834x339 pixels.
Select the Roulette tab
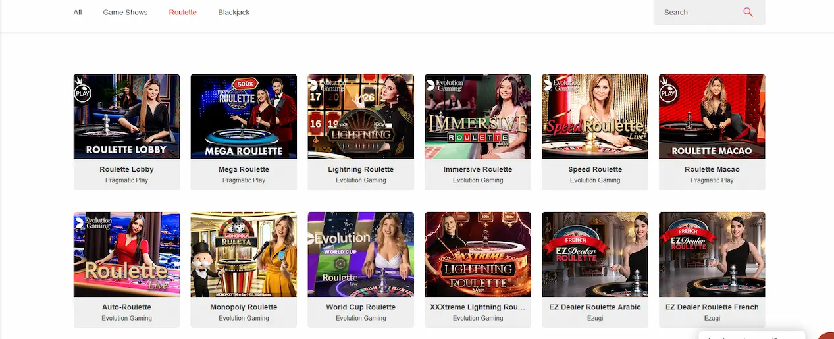(182, 13)
